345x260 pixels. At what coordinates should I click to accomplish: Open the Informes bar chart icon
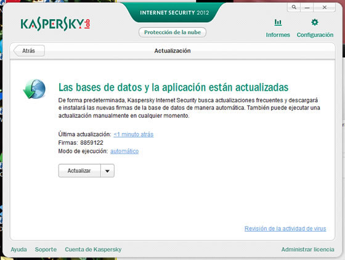(x=278, y=22)
